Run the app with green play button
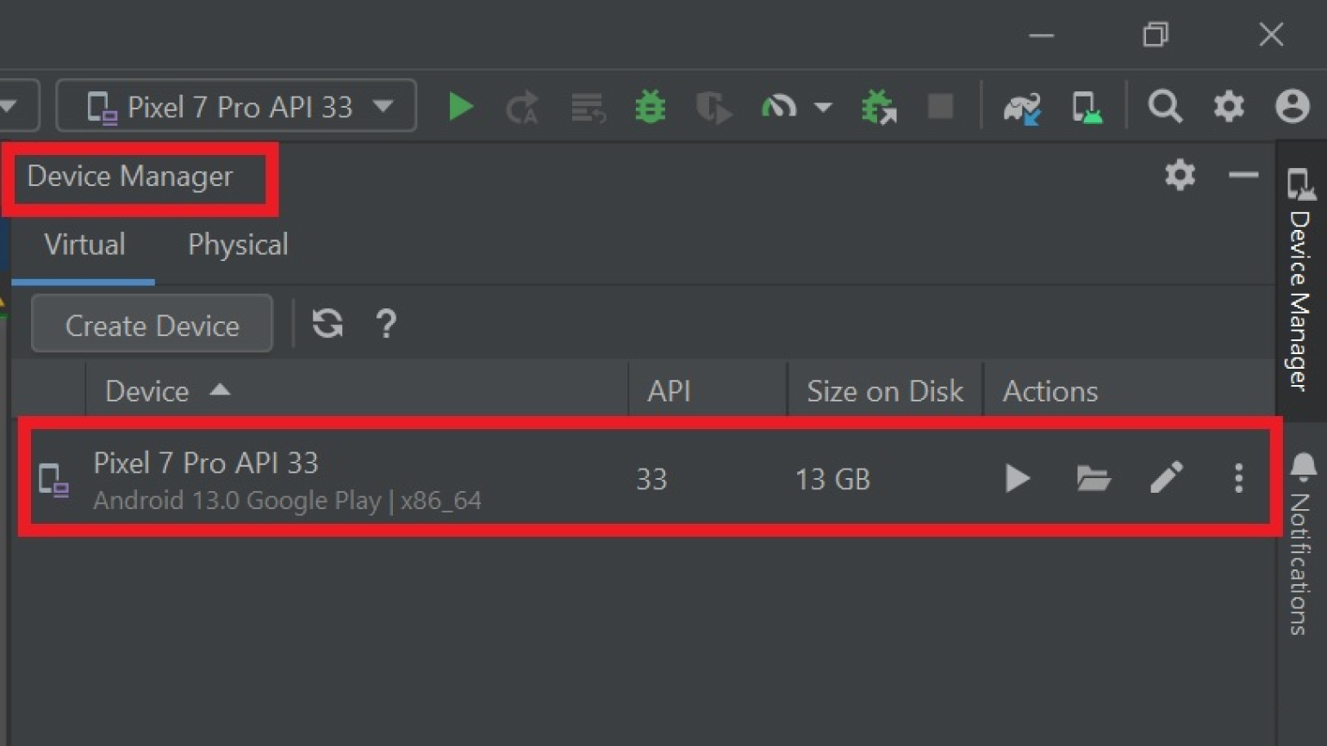This screenshot has height=746, width=1327. pyautogui.click(x=460, y=107)
